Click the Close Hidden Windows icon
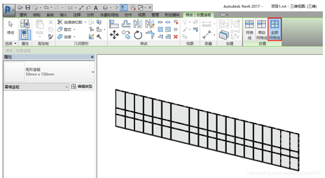The height and width of the screenshot is (178, 325). 133,8
